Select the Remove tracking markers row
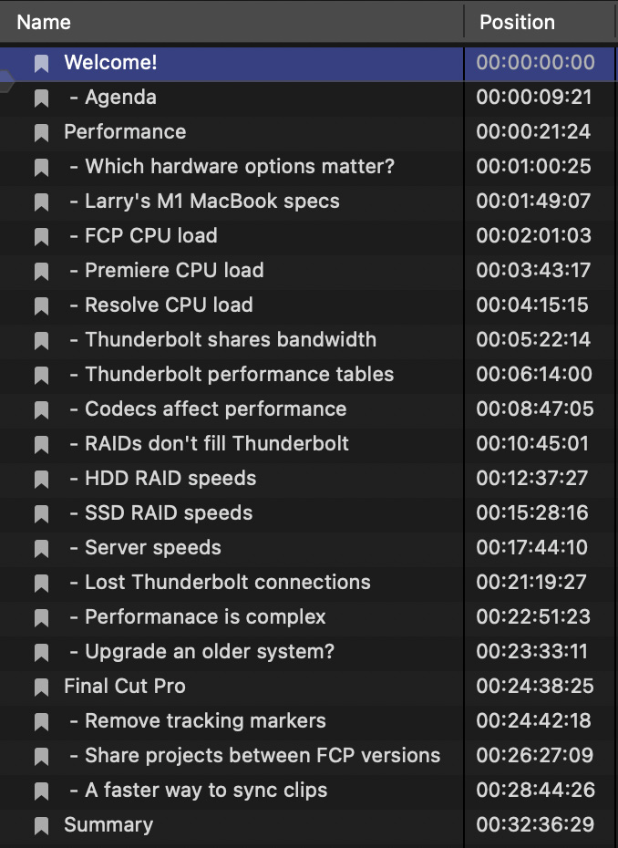The width and height of the screenshot is (618, 848). coord(309,720)
